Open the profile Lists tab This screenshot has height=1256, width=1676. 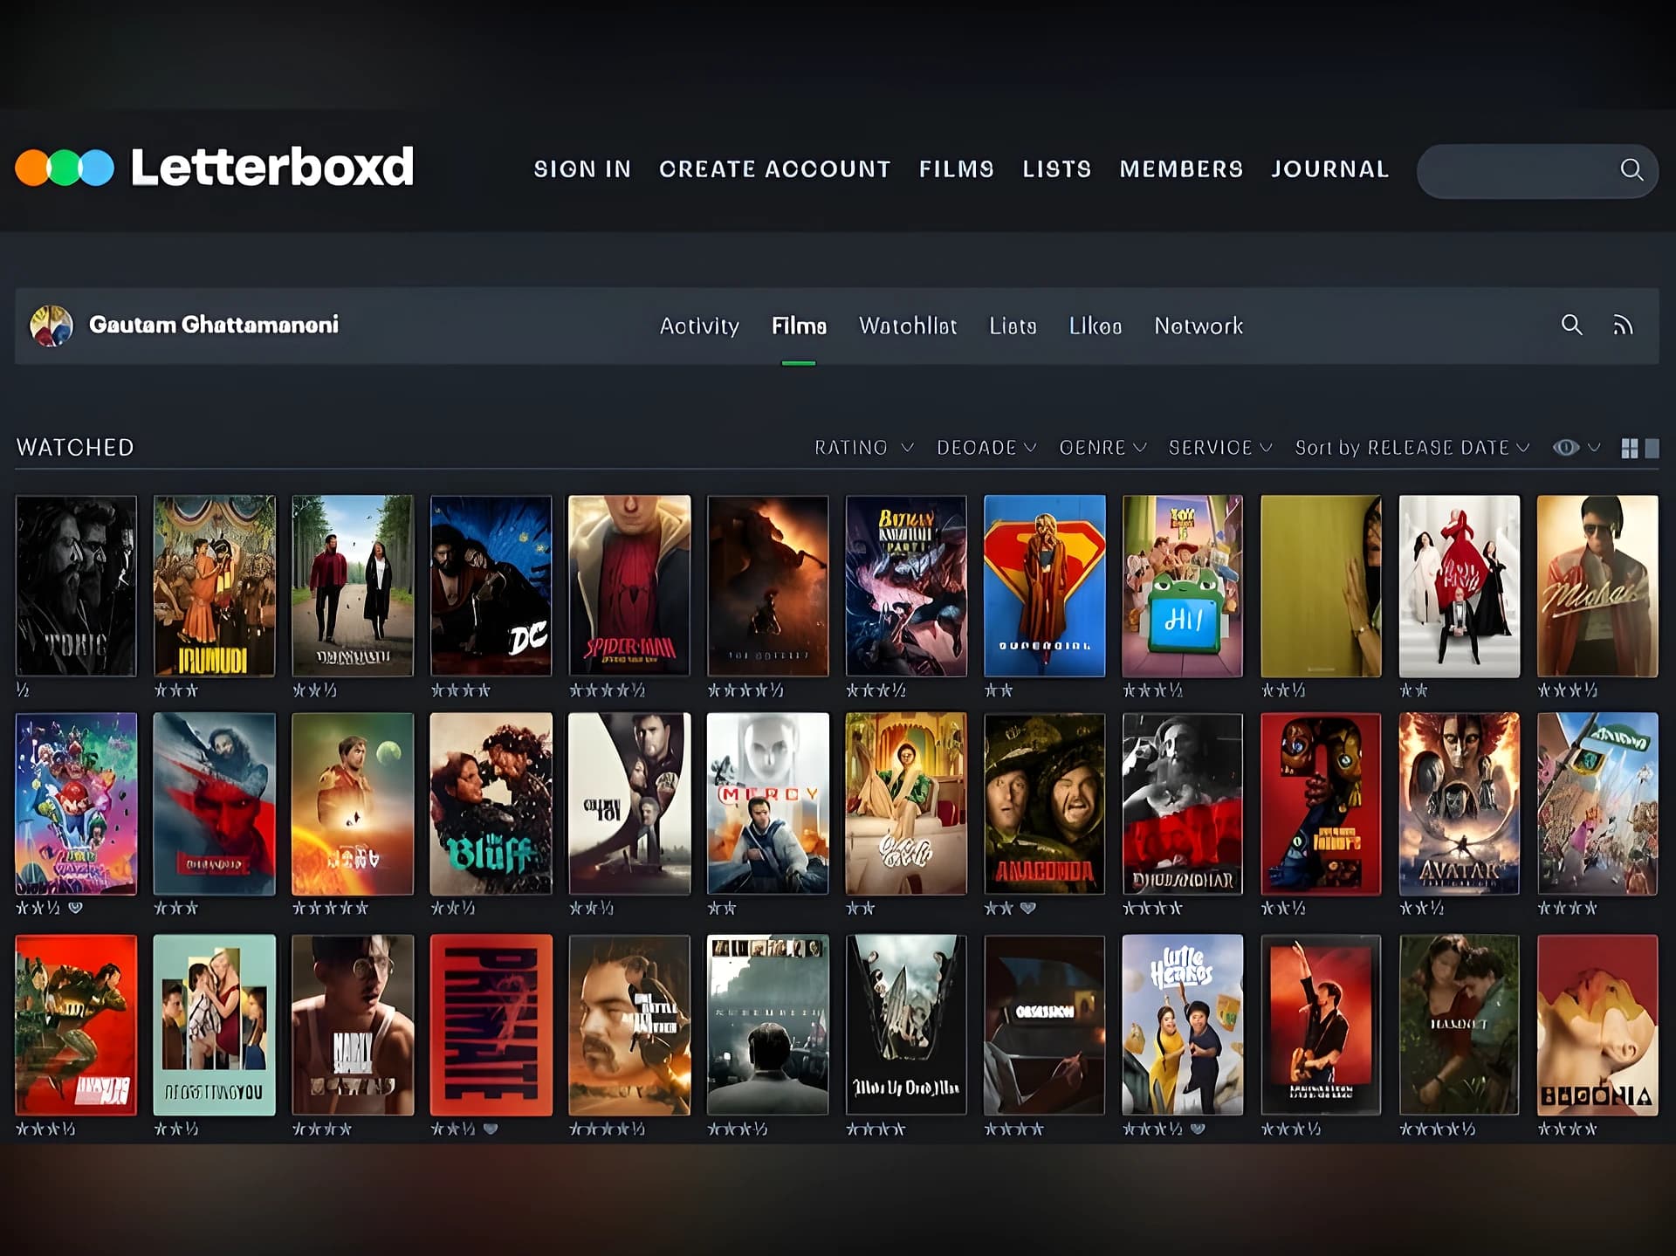(x=1013, y=326)
